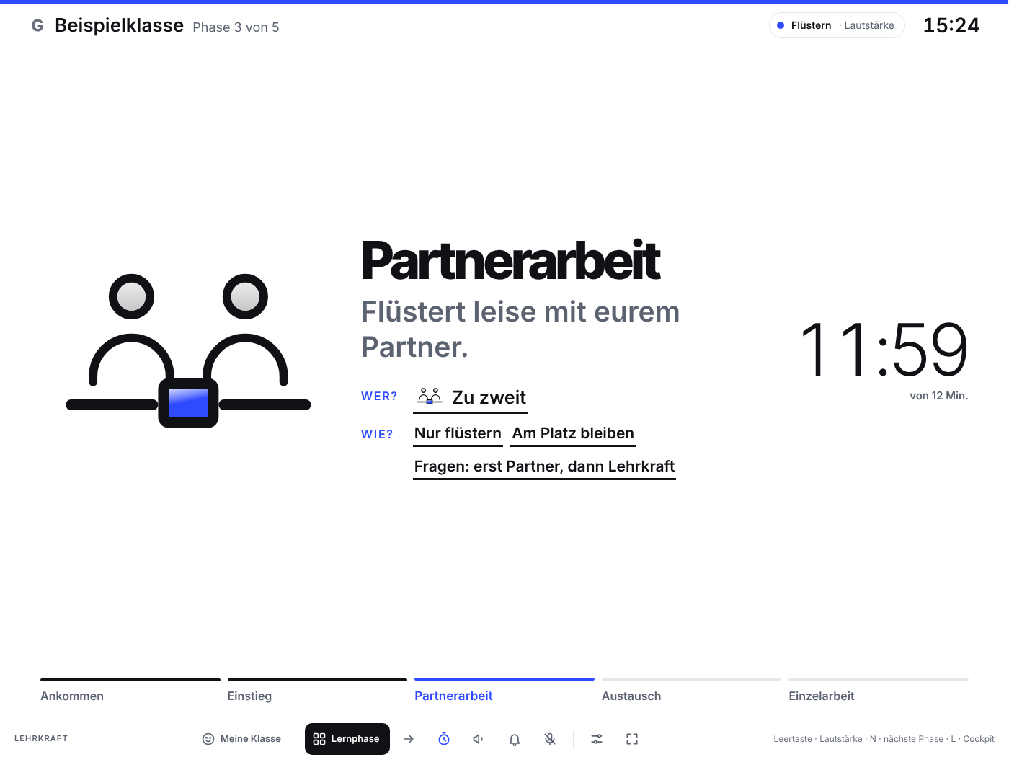
Task: Click the Partnerarbeit heading
Action: pos(510,261)
